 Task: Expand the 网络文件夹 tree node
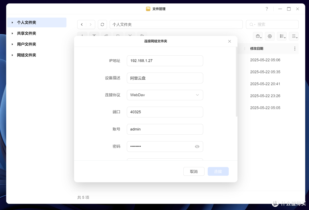(12, 55)
